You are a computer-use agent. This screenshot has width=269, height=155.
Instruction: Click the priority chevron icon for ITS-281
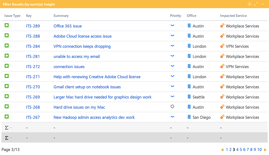(172, 56)
